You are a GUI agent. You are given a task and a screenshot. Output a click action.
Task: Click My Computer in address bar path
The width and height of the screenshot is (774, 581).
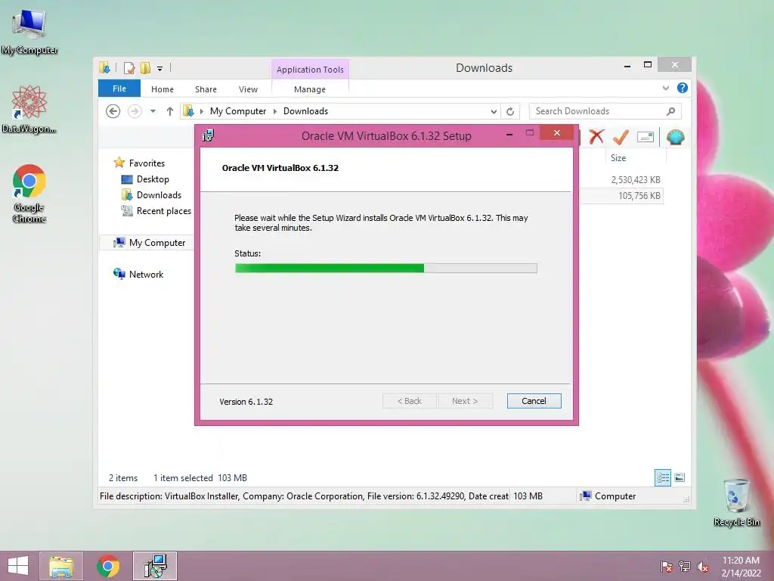point(238,111)
